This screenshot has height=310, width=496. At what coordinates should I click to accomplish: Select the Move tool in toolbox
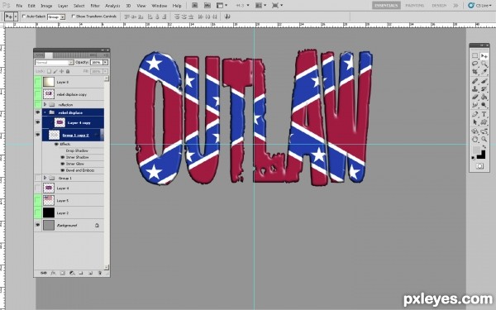click(x=484, y=55)
